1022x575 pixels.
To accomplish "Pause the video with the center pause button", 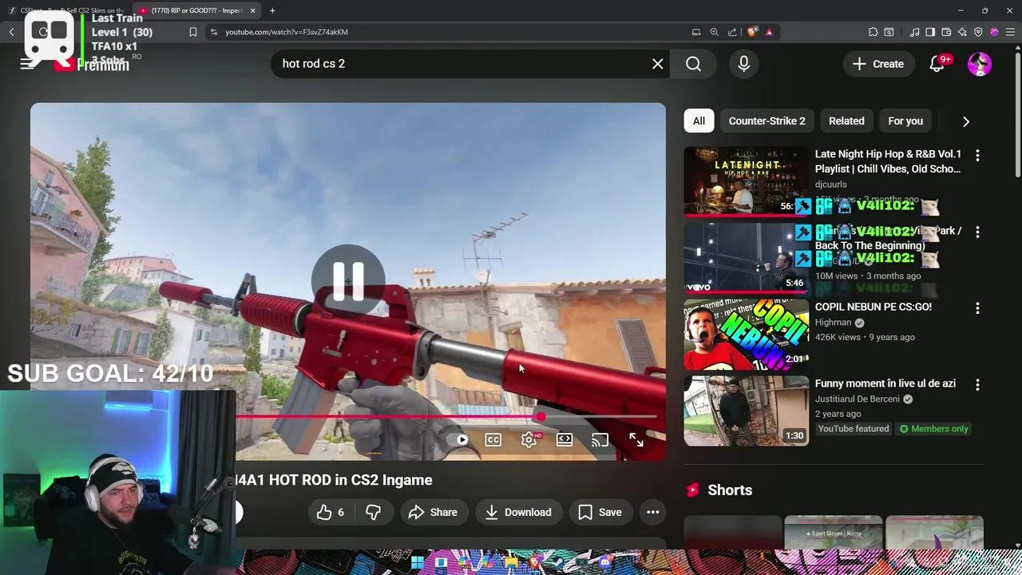I will [x=348, y=281].
